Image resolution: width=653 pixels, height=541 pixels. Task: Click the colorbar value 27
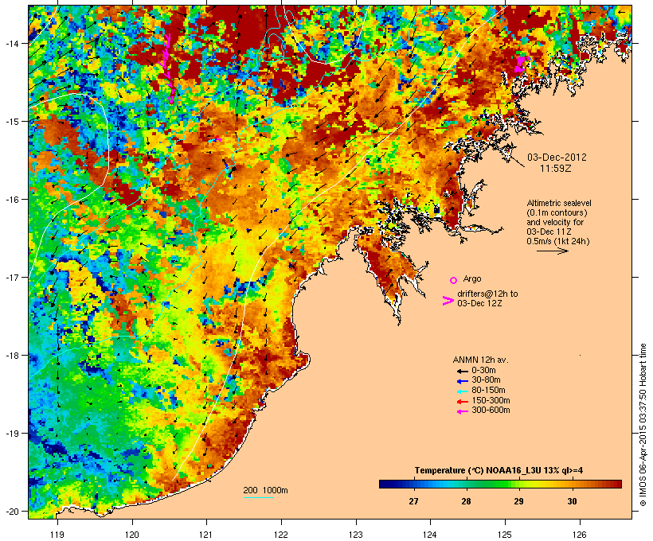(x=413, y=501)
